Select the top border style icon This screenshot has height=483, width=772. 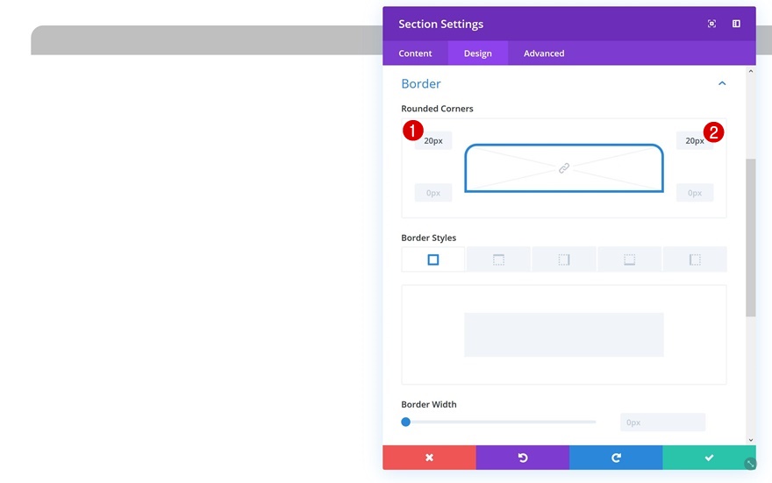click(x=499, y=259)
